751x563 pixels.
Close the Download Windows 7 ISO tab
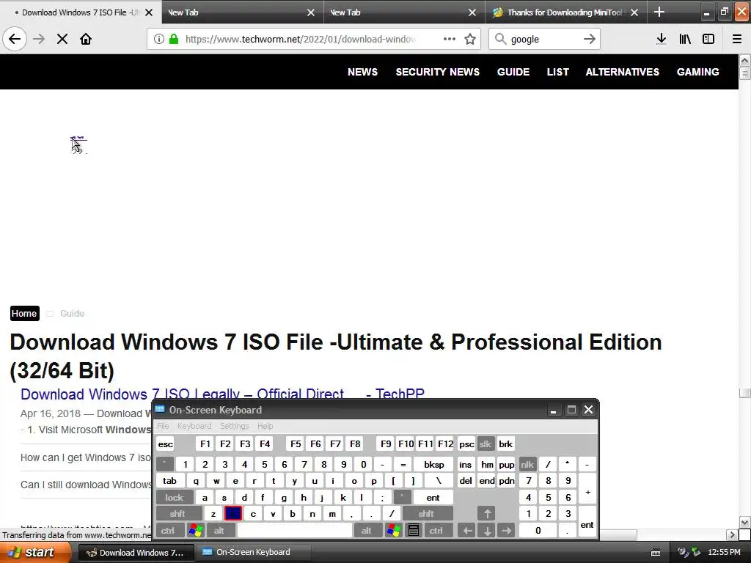(149, 12)
